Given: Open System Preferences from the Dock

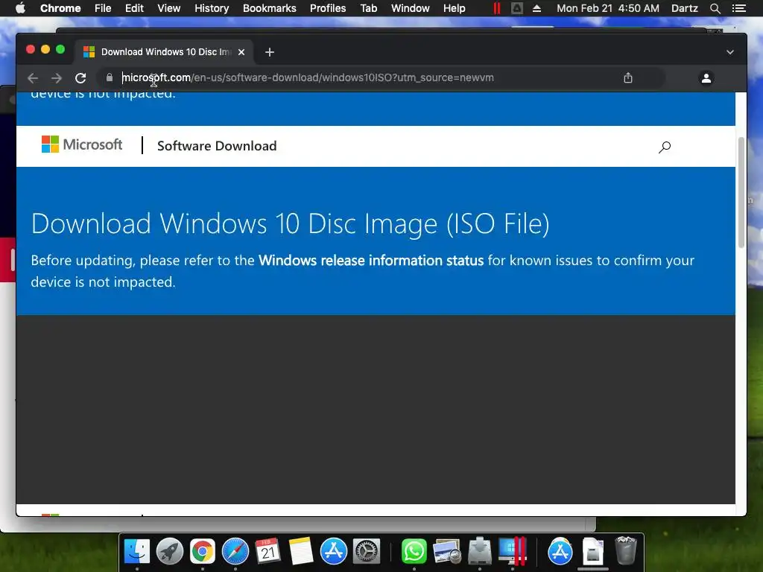Looking at the screenshot, I should tap(367, 551).
